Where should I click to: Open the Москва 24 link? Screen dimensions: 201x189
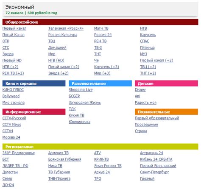point(11,137)
